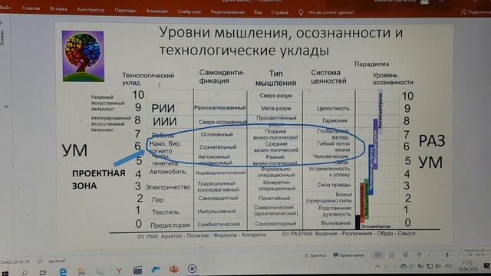
Task: Click the spell-check icon in the status bar
Action: [39, 261]
